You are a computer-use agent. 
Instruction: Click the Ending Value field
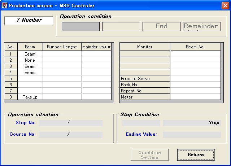[191, 135]
